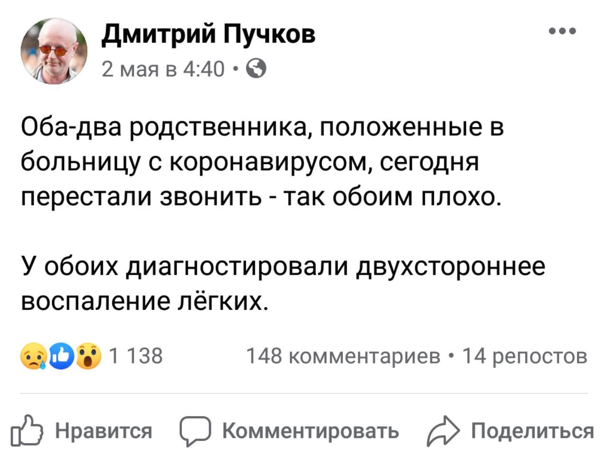Click the paragraph about двухстороннее воспаление лёгких
This screenshot has height=466, width=608.
click(x=283, y=283)
